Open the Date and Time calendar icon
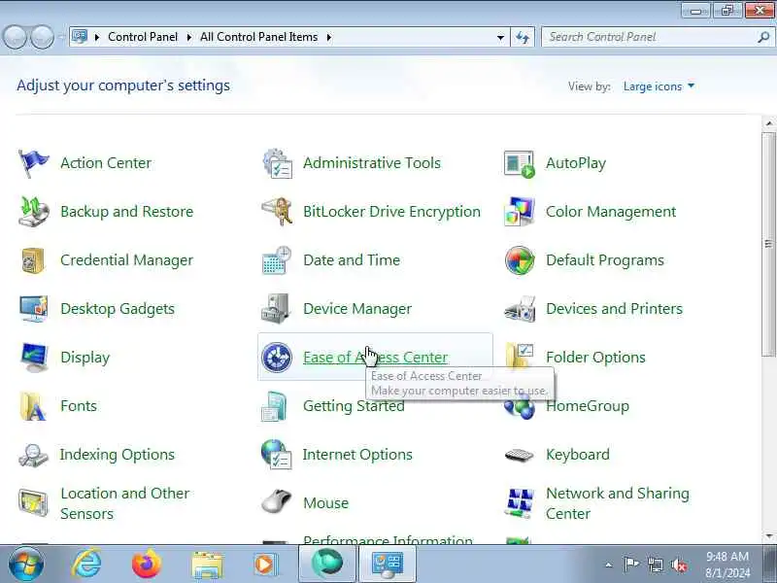The width and height of the screenshot is (777, 583). pos(277,260)
